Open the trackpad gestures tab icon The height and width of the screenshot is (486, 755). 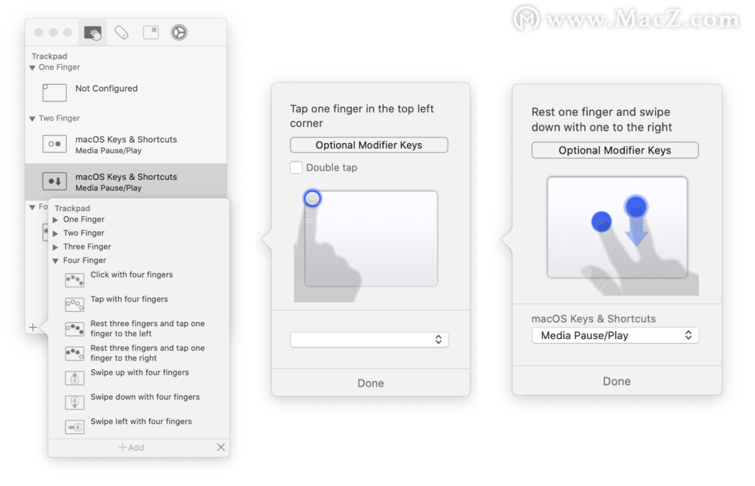[x=92, y=33]
